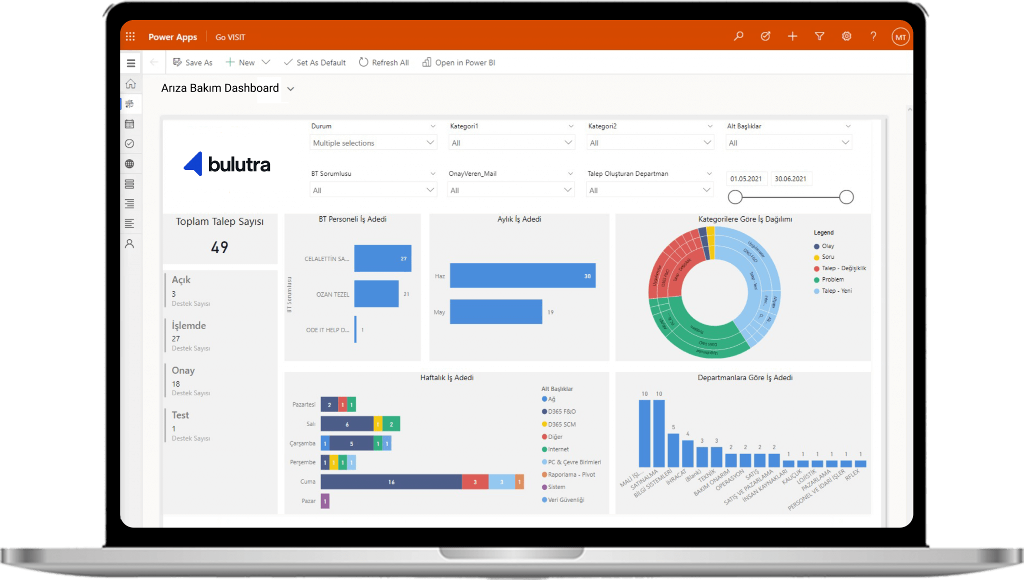Open the app launcher waffle icon
Screen dimensions: 1024x580
[x=130, y=36]
